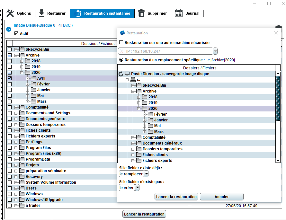Click the top select-all checkbox in left list header
The height and width of the screenshot is (220, 286).
(10, 43)
